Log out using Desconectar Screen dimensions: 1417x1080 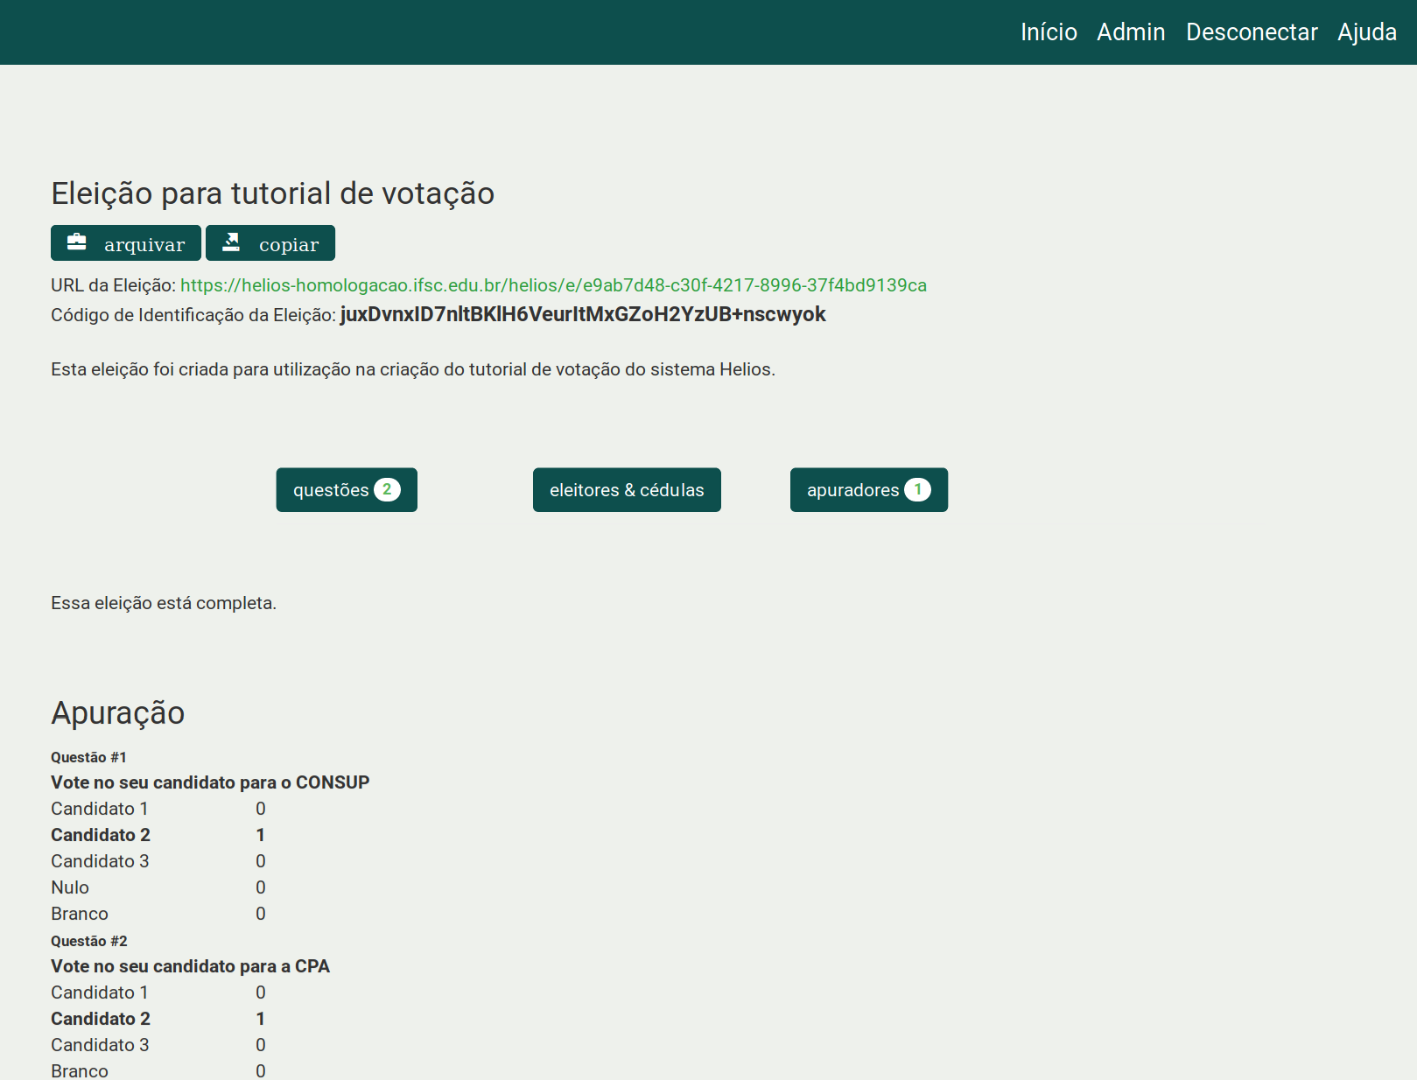[x=1252, y=32]
